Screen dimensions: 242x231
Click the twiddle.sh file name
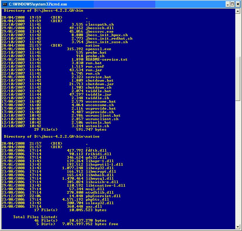98,98
